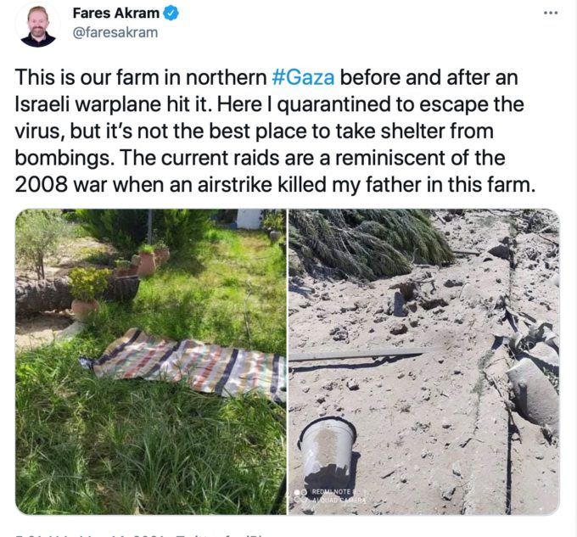
Task: Click the striped blanket in left photo
Action: coord(184,364)
